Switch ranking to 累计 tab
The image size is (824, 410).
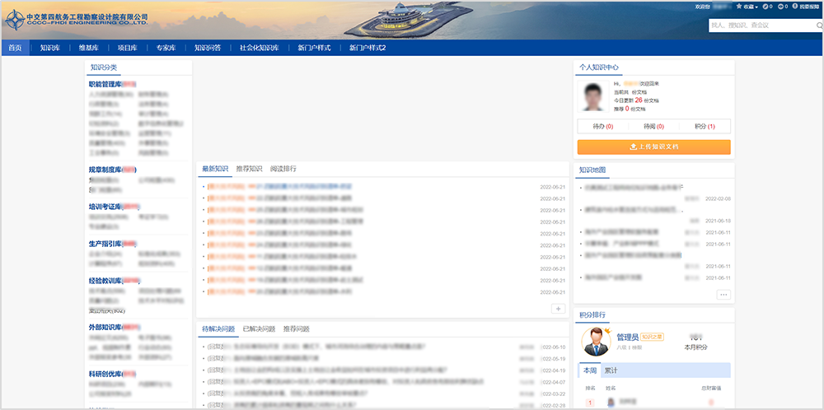click(611, 370)
